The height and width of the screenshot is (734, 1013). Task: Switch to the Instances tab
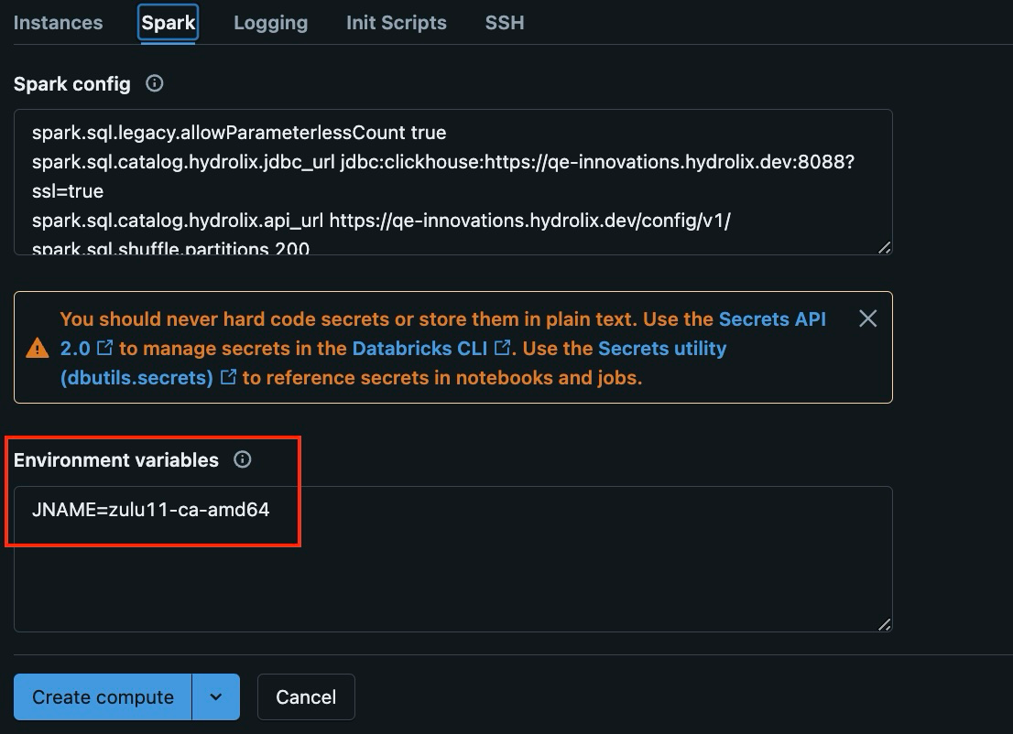pyautogui.click(x=58, y=22)
